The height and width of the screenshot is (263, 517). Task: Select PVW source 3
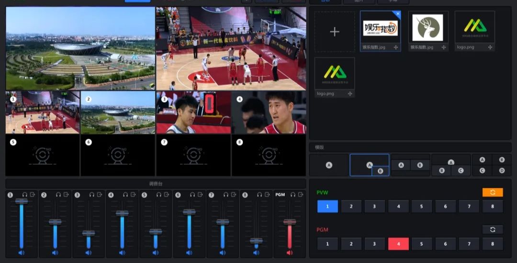point(374,206)
